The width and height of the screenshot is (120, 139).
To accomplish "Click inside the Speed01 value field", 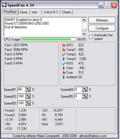I will 22,89.
